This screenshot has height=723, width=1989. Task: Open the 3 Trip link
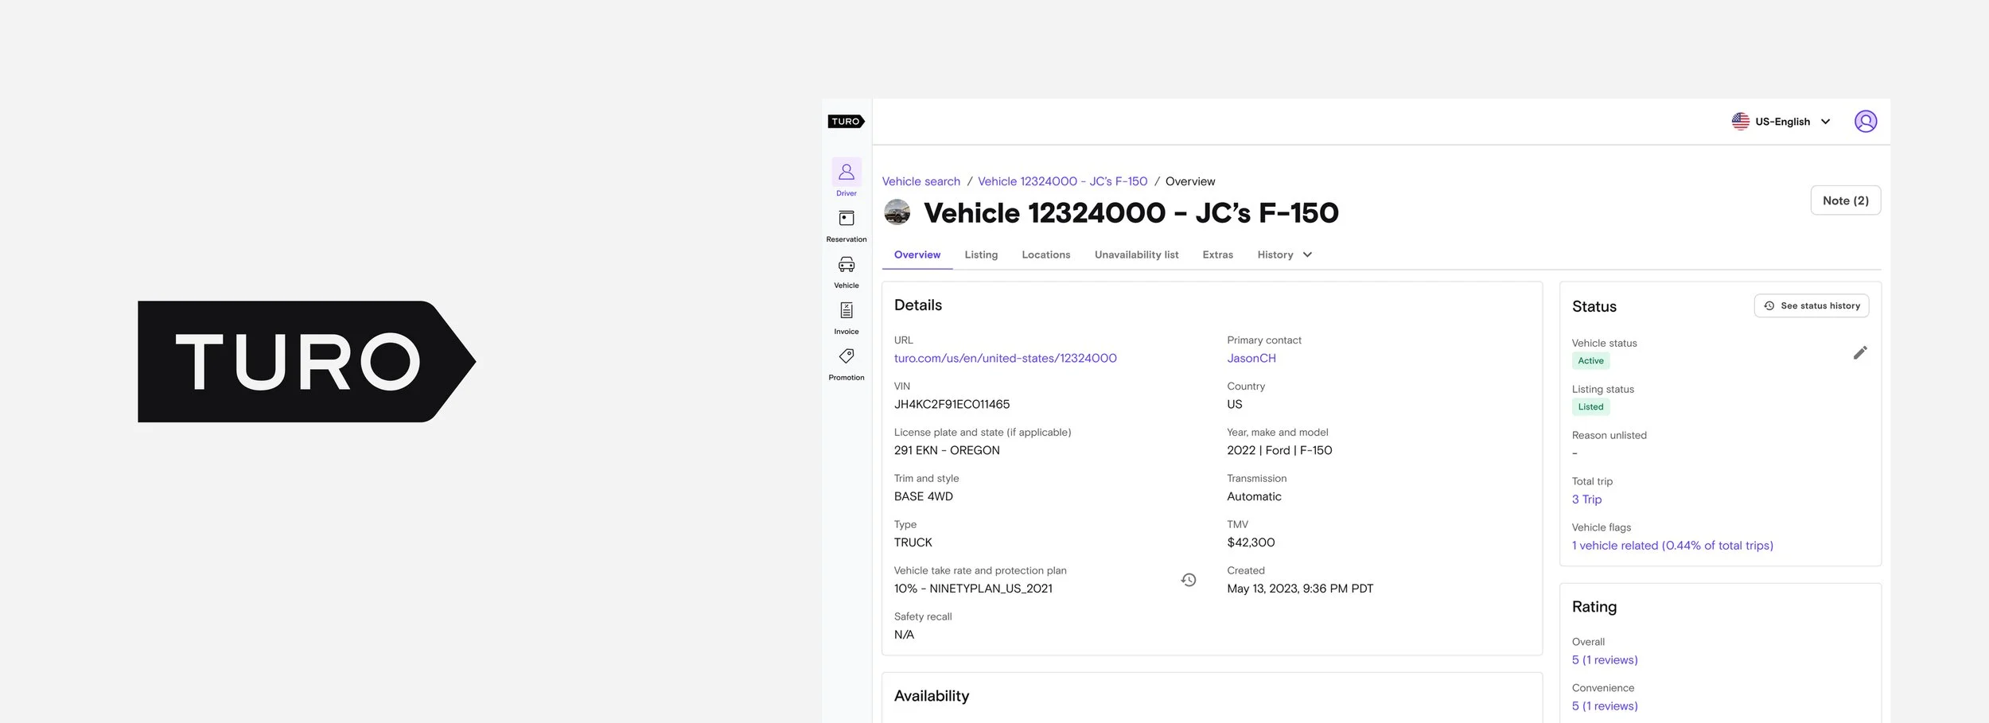(x=1586, y=499)
